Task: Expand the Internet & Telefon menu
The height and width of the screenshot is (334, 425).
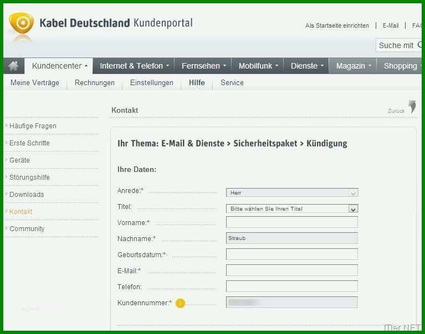Action: (134, 66)
